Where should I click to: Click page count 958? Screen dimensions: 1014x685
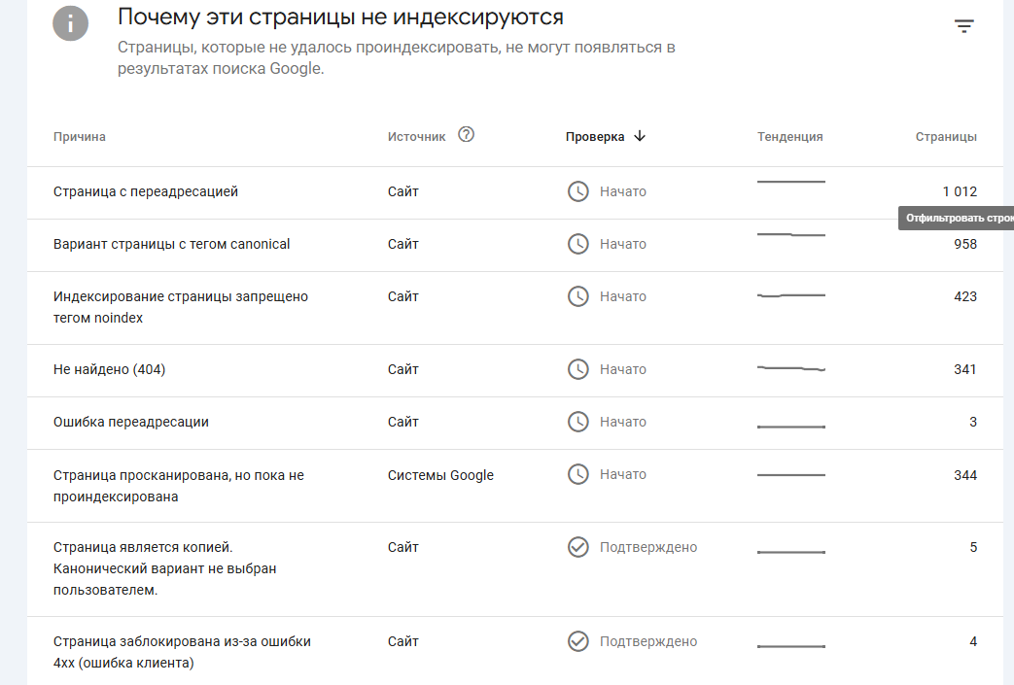click(x=964, y=244)
